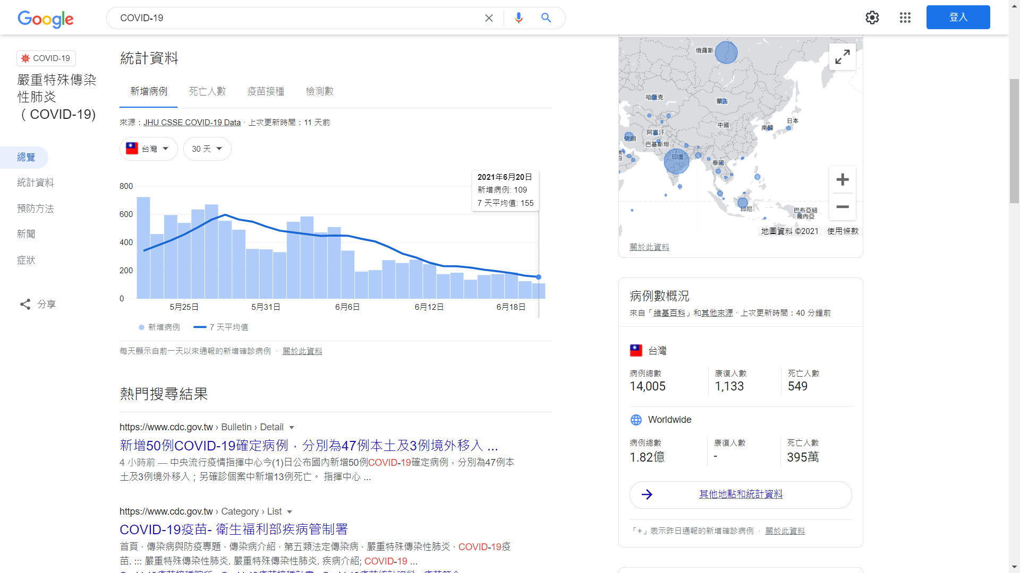Click the June 20 data point on chart

538,277
